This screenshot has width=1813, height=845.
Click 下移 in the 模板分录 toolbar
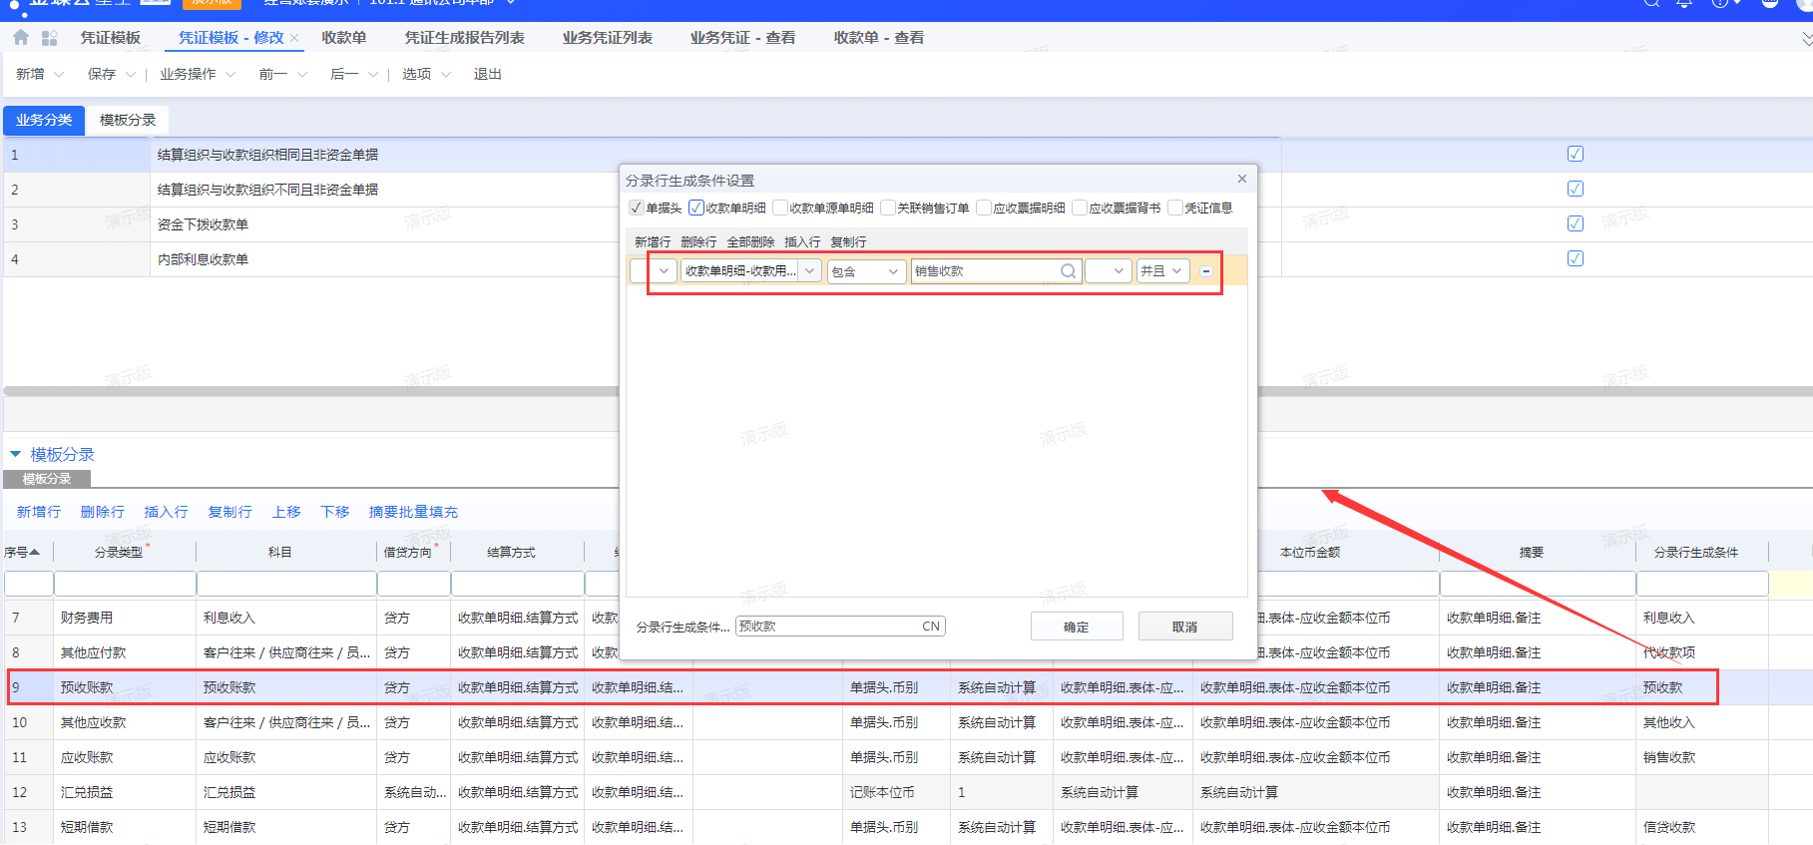(335, 512)
